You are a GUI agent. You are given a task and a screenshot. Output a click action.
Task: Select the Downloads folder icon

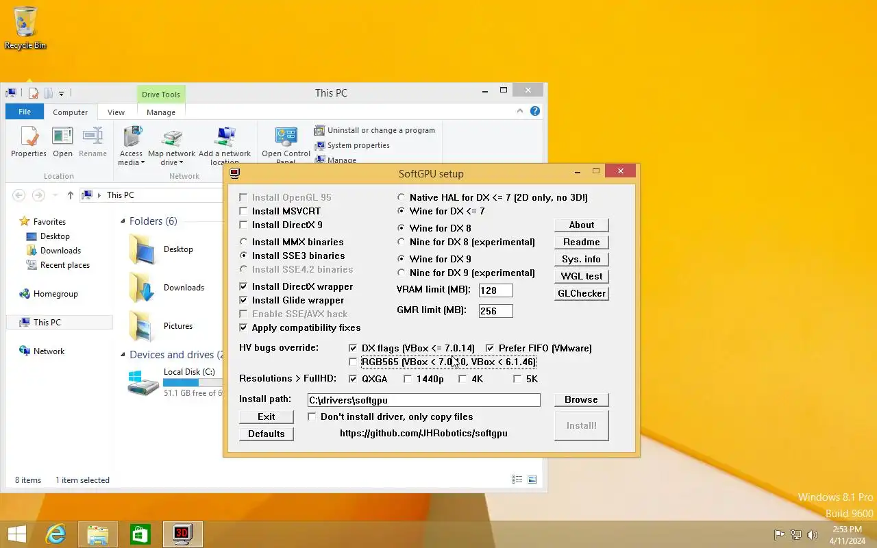click(x=142, y=288)
